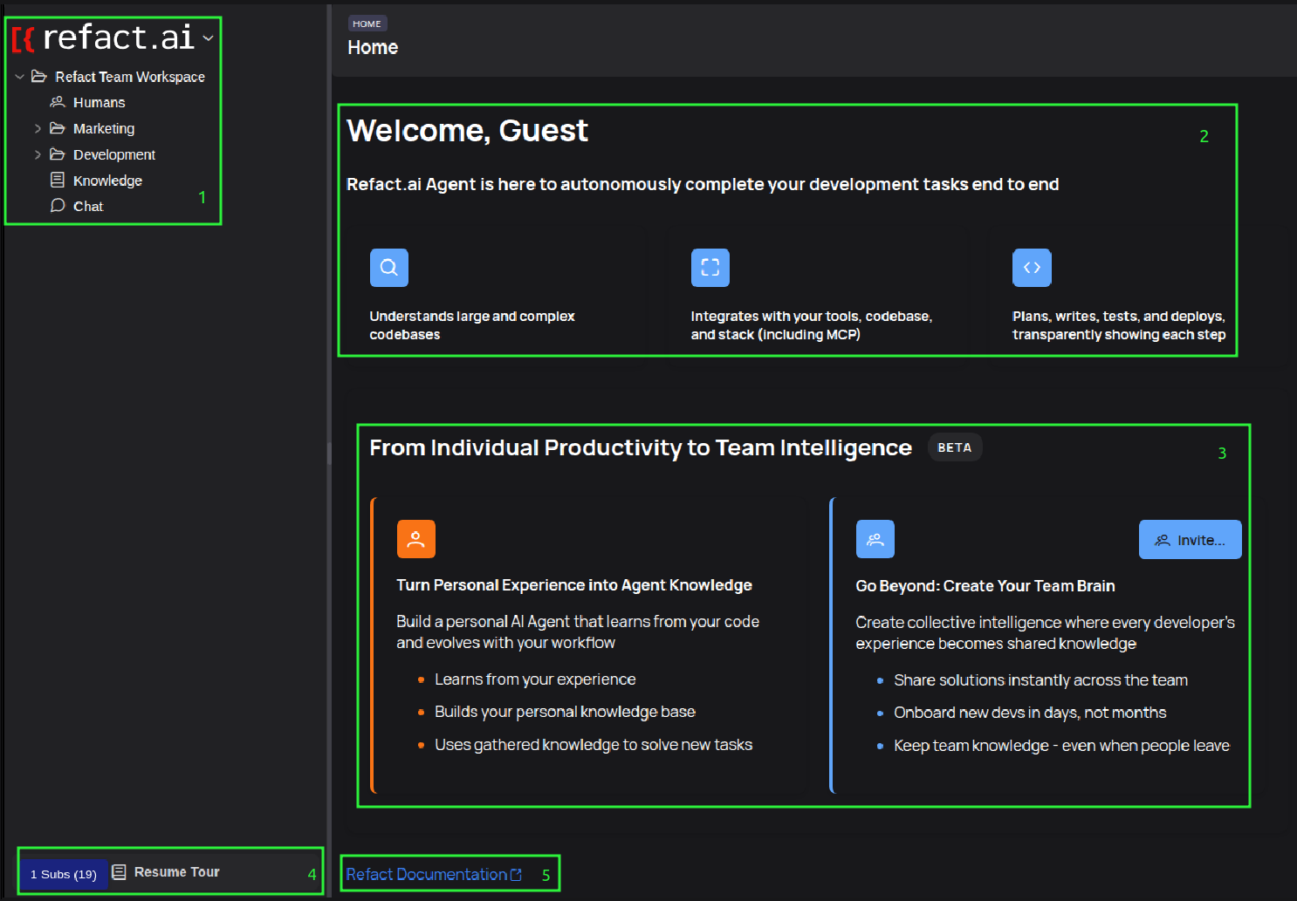The height and width of the screenshot is (901, 1297).
Task: Click 'Turn Personal Experience into Agent Knowledge' heading
Action: pyautogui.click(x=574, y=585)
